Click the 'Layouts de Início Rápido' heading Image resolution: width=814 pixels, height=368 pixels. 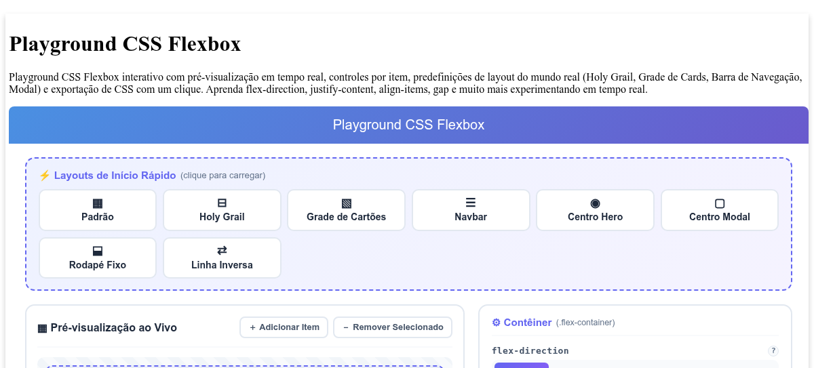point(115,176)
